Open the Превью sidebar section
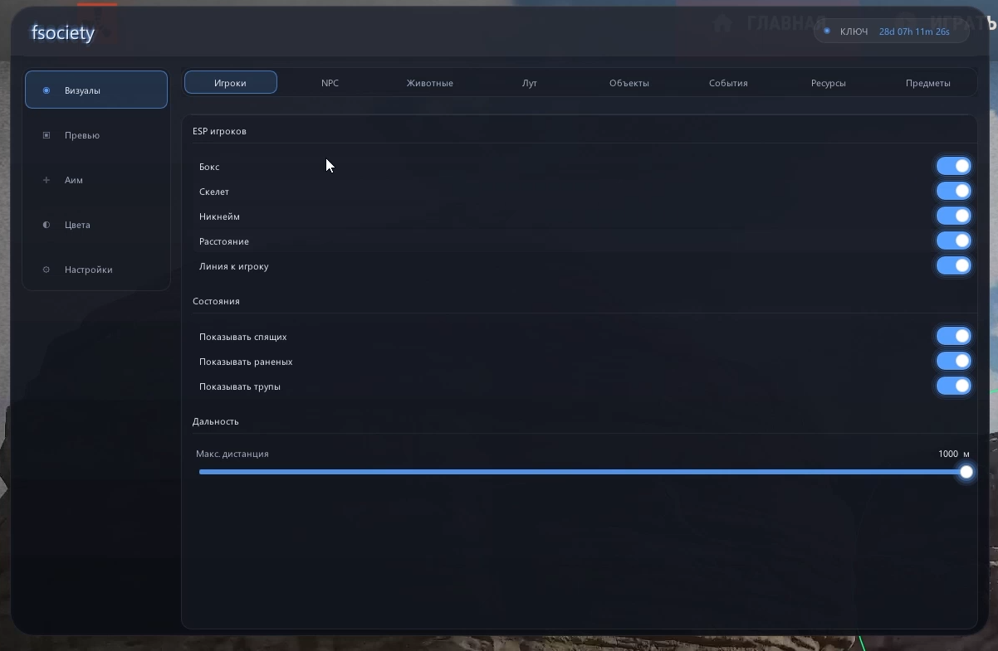The width and height of the screenshot is (998, 651). pyautogui.click(x=96, y=135)
